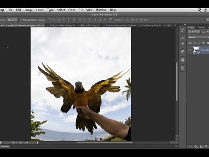The image size is (209, 157).
Task: Filter layers by pixel layers icon
Action: point(204,32)
